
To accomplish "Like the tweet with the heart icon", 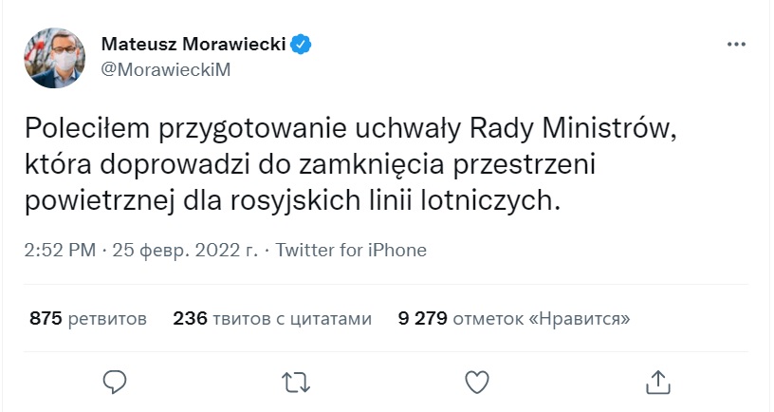I will pyautogui.click(x=477, y=382).
